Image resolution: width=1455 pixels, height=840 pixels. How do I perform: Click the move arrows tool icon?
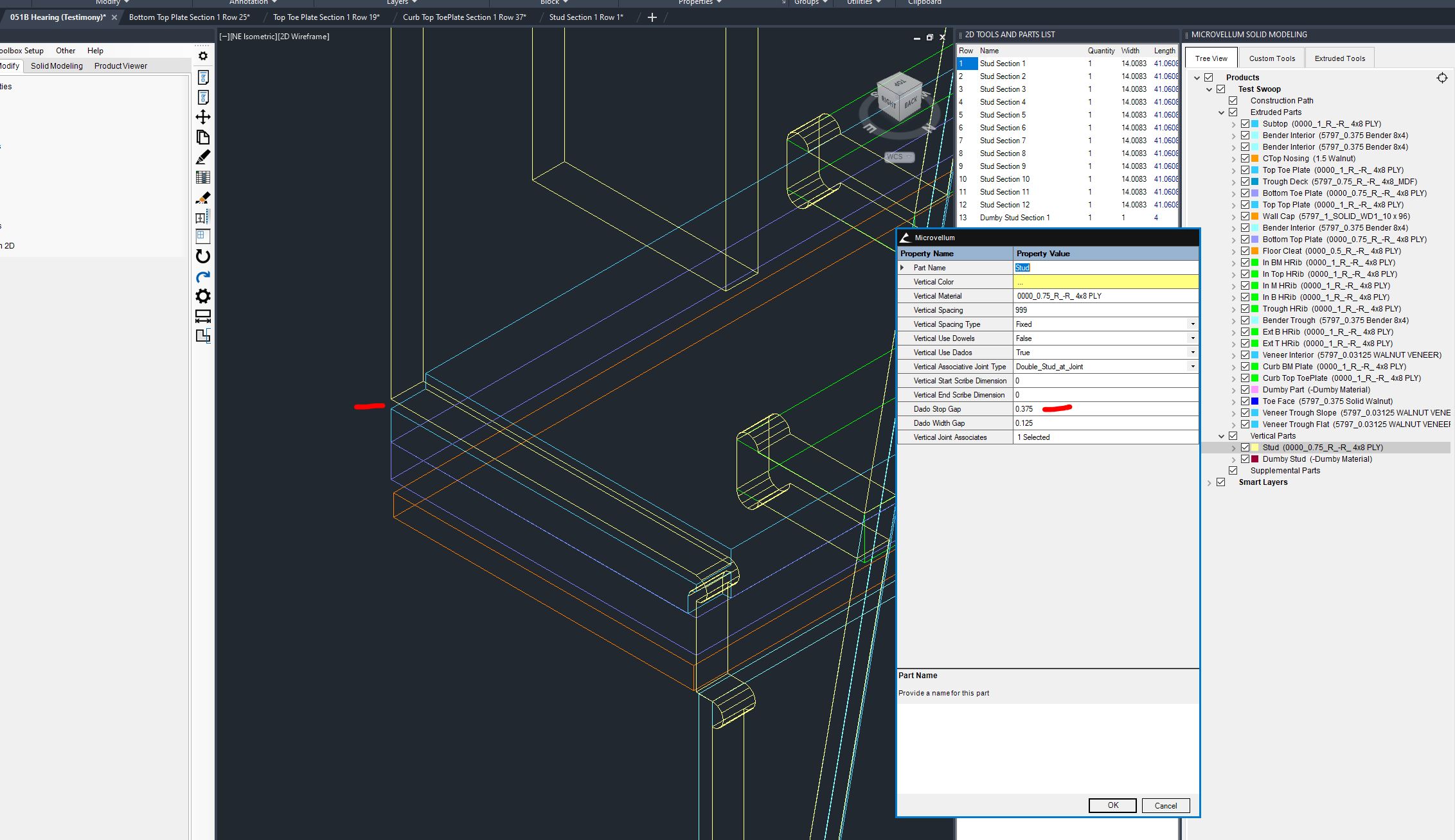(x=203, y=117)
